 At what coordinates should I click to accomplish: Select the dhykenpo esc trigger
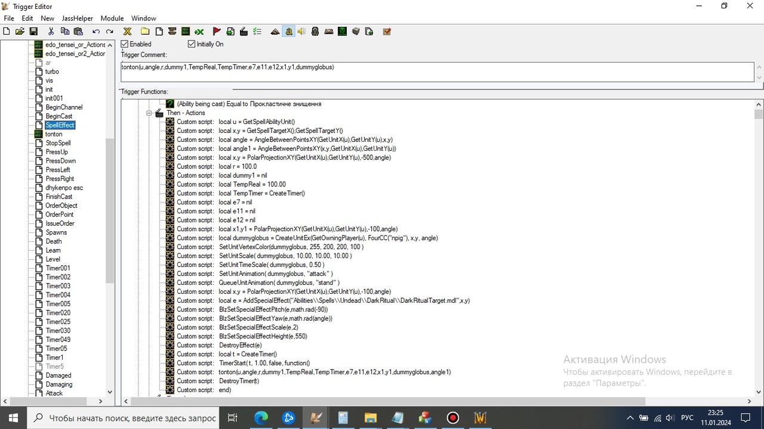(x=64, y=188)
